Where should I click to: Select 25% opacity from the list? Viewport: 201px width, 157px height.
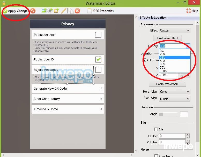175,54
